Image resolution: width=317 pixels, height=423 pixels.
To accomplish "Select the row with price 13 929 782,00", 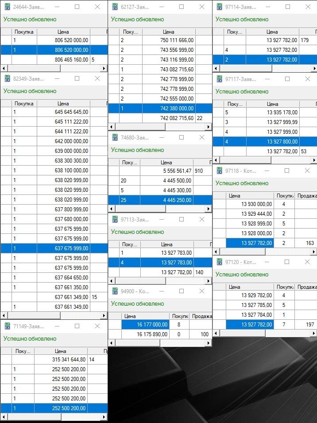I will click(265, 295).
